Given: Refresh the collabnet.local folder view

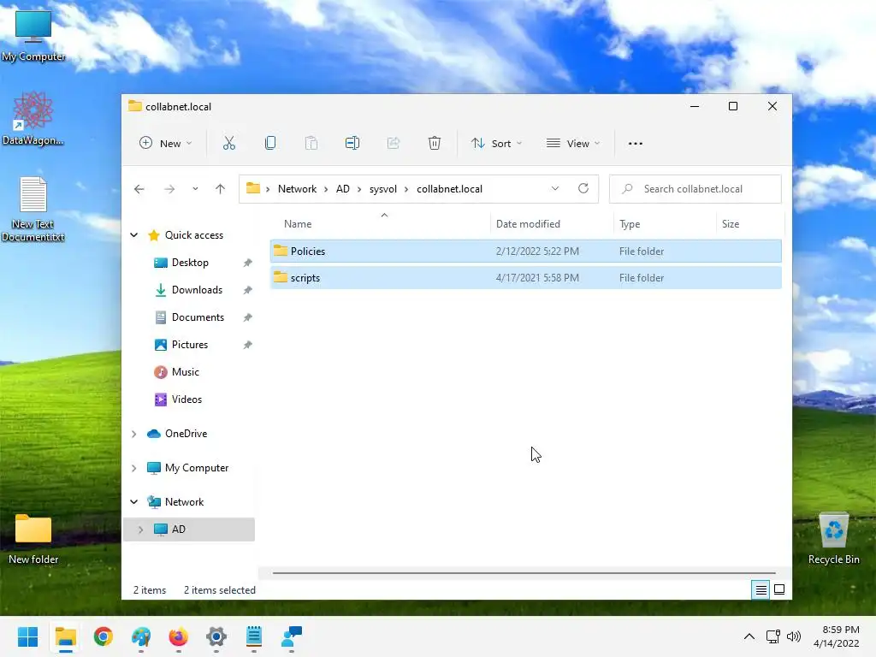Looking at the screenshot, I should (583, 188).
